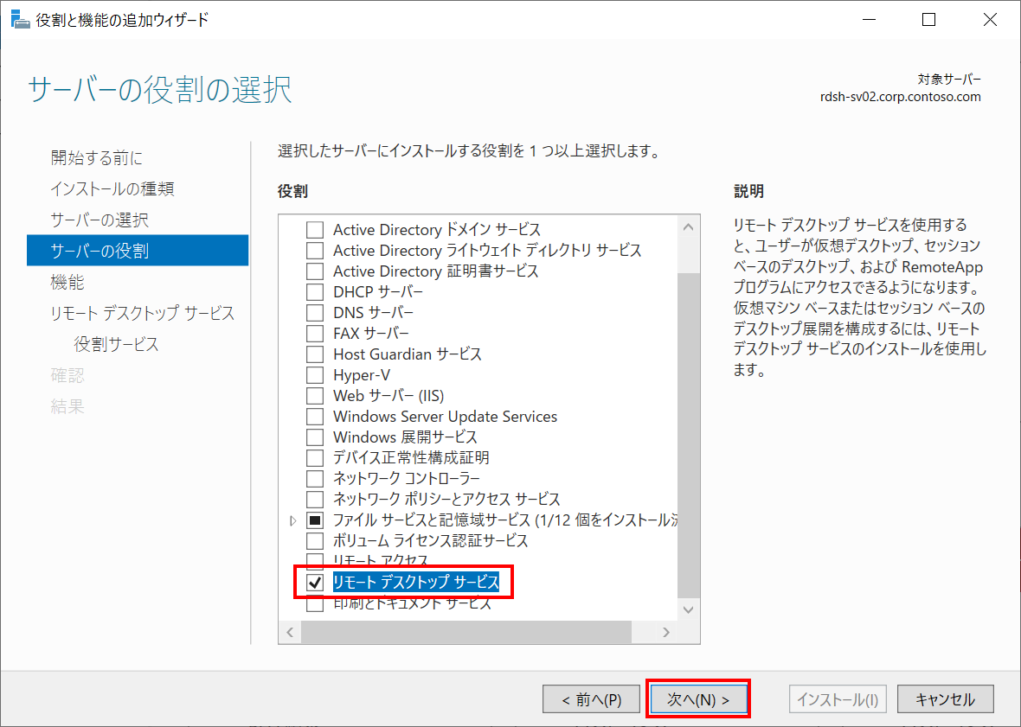Check the Hyper-V role checkbox

pyautogui.click(x=316, y=374)
